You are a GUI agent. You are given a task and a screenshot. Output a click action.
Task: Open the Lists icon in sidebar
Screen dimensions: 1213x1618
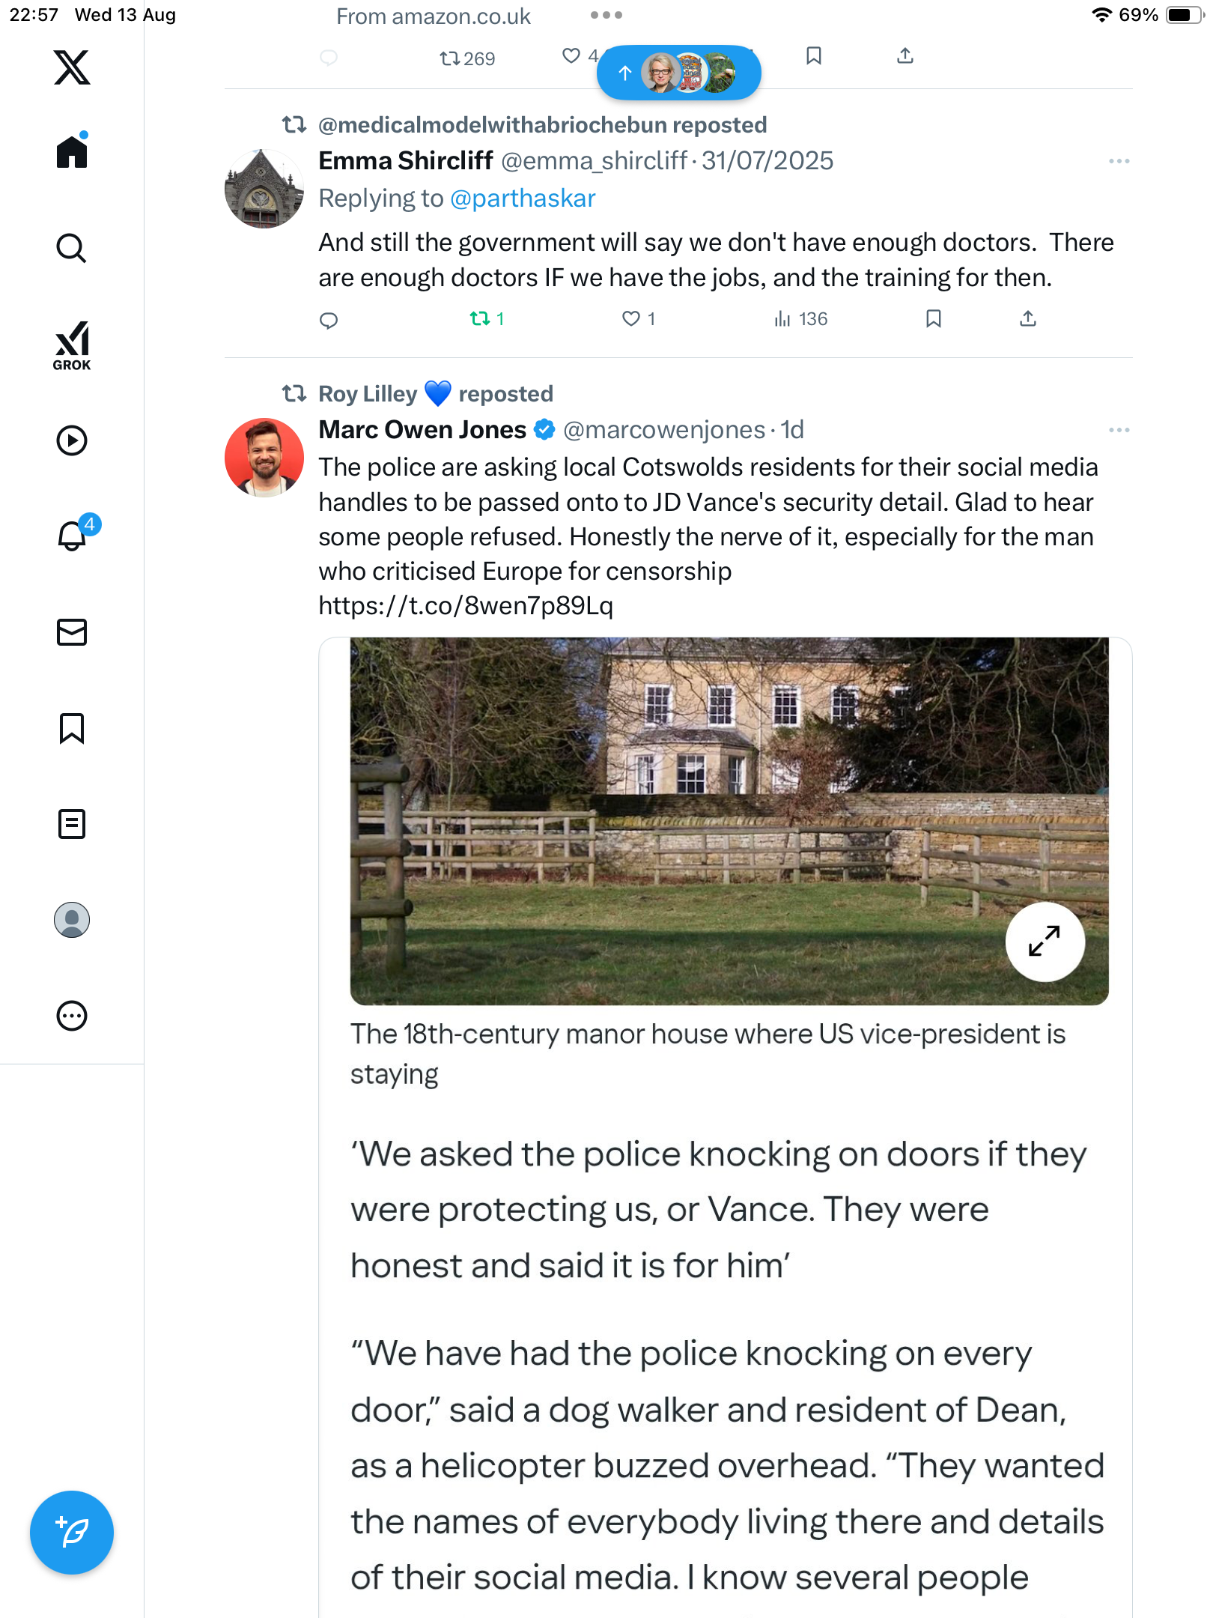(x=72, y=824)
